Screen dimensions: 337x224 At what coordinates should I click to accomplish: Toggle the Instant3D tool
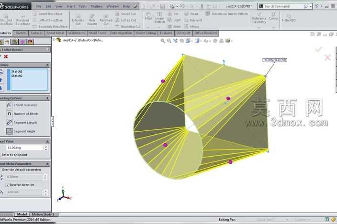point(289,18)
